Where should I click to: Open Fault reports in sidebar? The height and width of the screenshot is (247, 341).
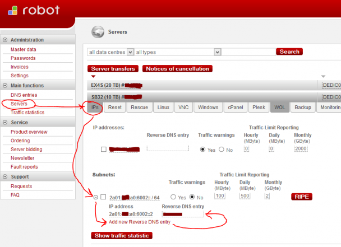pos(24,166)
